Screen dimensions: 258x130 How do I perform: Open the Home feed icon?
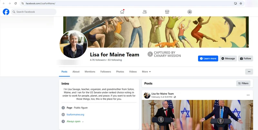pos(122,12)
